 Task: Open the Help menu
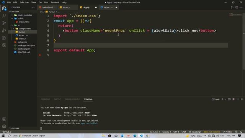pos(64,2)
